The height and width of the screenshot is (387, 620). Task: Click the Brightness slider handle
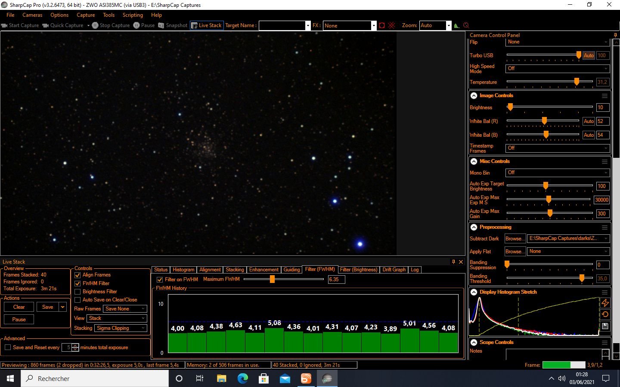(x=510, y=107)
